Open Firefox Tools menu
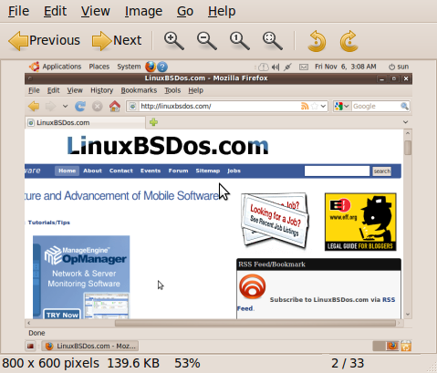This screenshot has width=437, height=373. pyautogui.click(x=172, y=90)
